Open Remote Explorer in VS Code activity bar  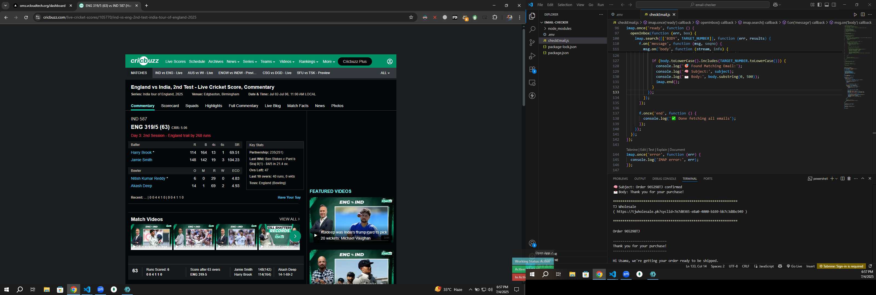pyautogui.click(x=532, y=83)
